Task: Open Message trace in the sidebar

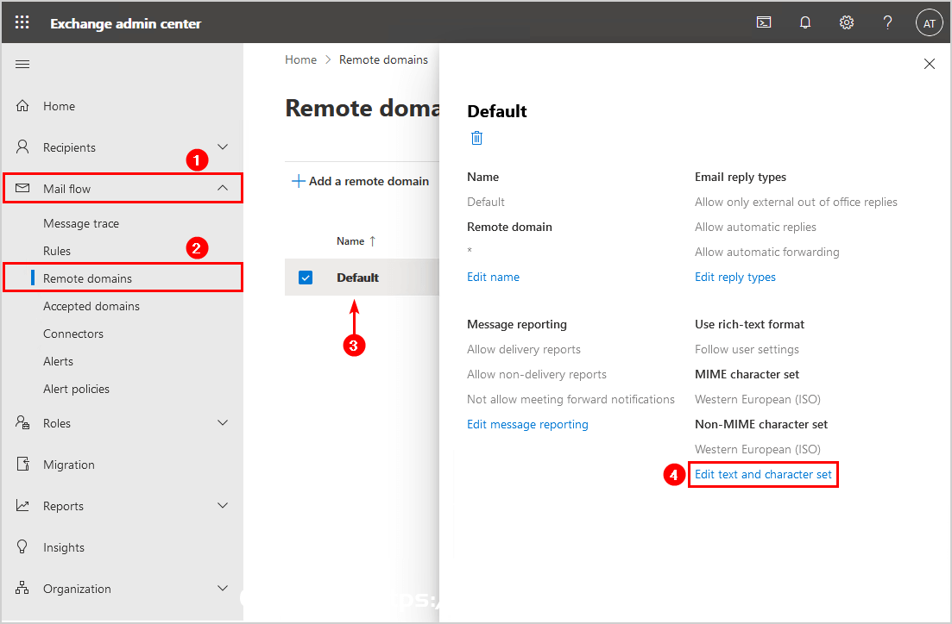Action: [81, 224]
